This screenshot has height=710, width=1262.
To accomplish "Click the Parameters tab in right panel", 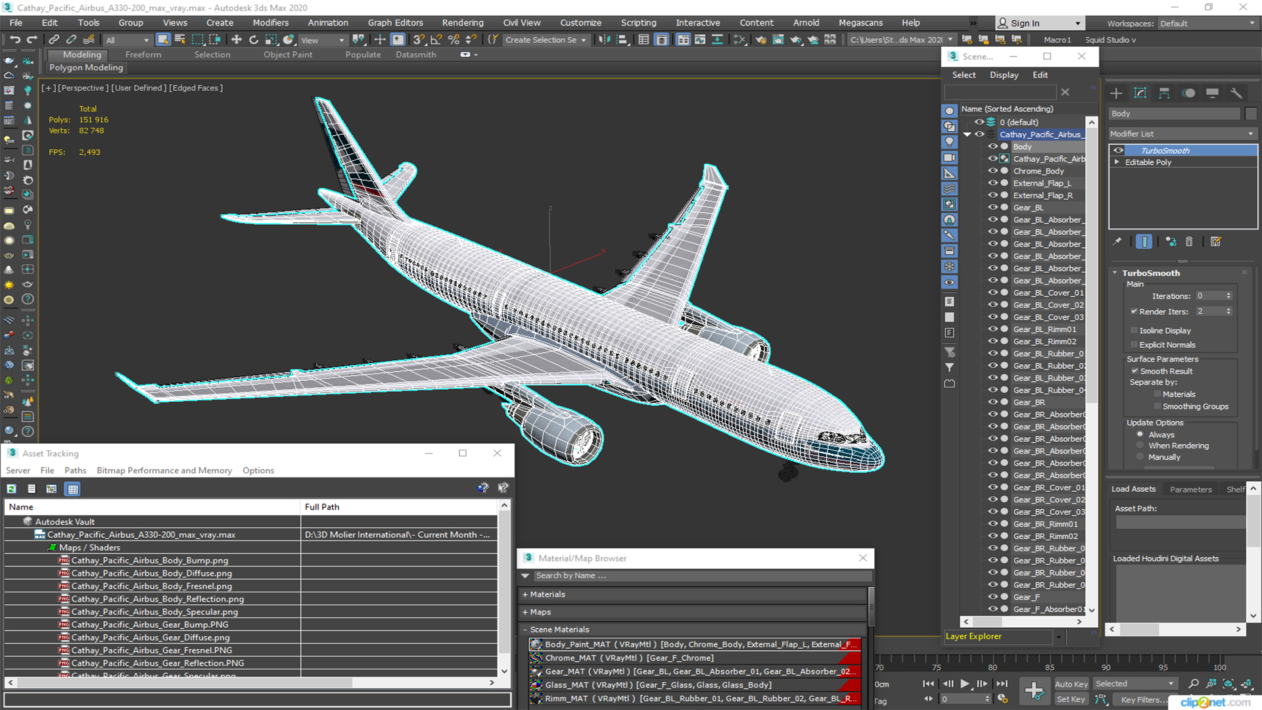I will (1192, 488).
